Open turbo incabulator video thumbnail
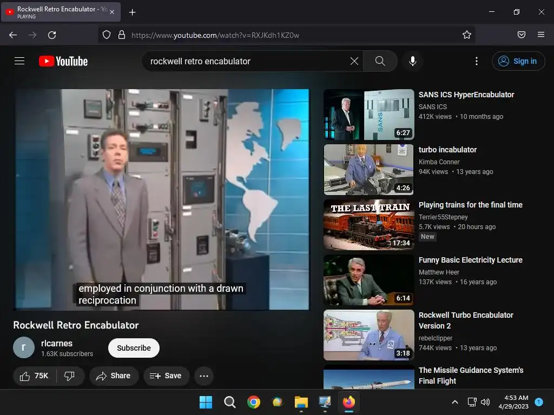 [369, 170]
